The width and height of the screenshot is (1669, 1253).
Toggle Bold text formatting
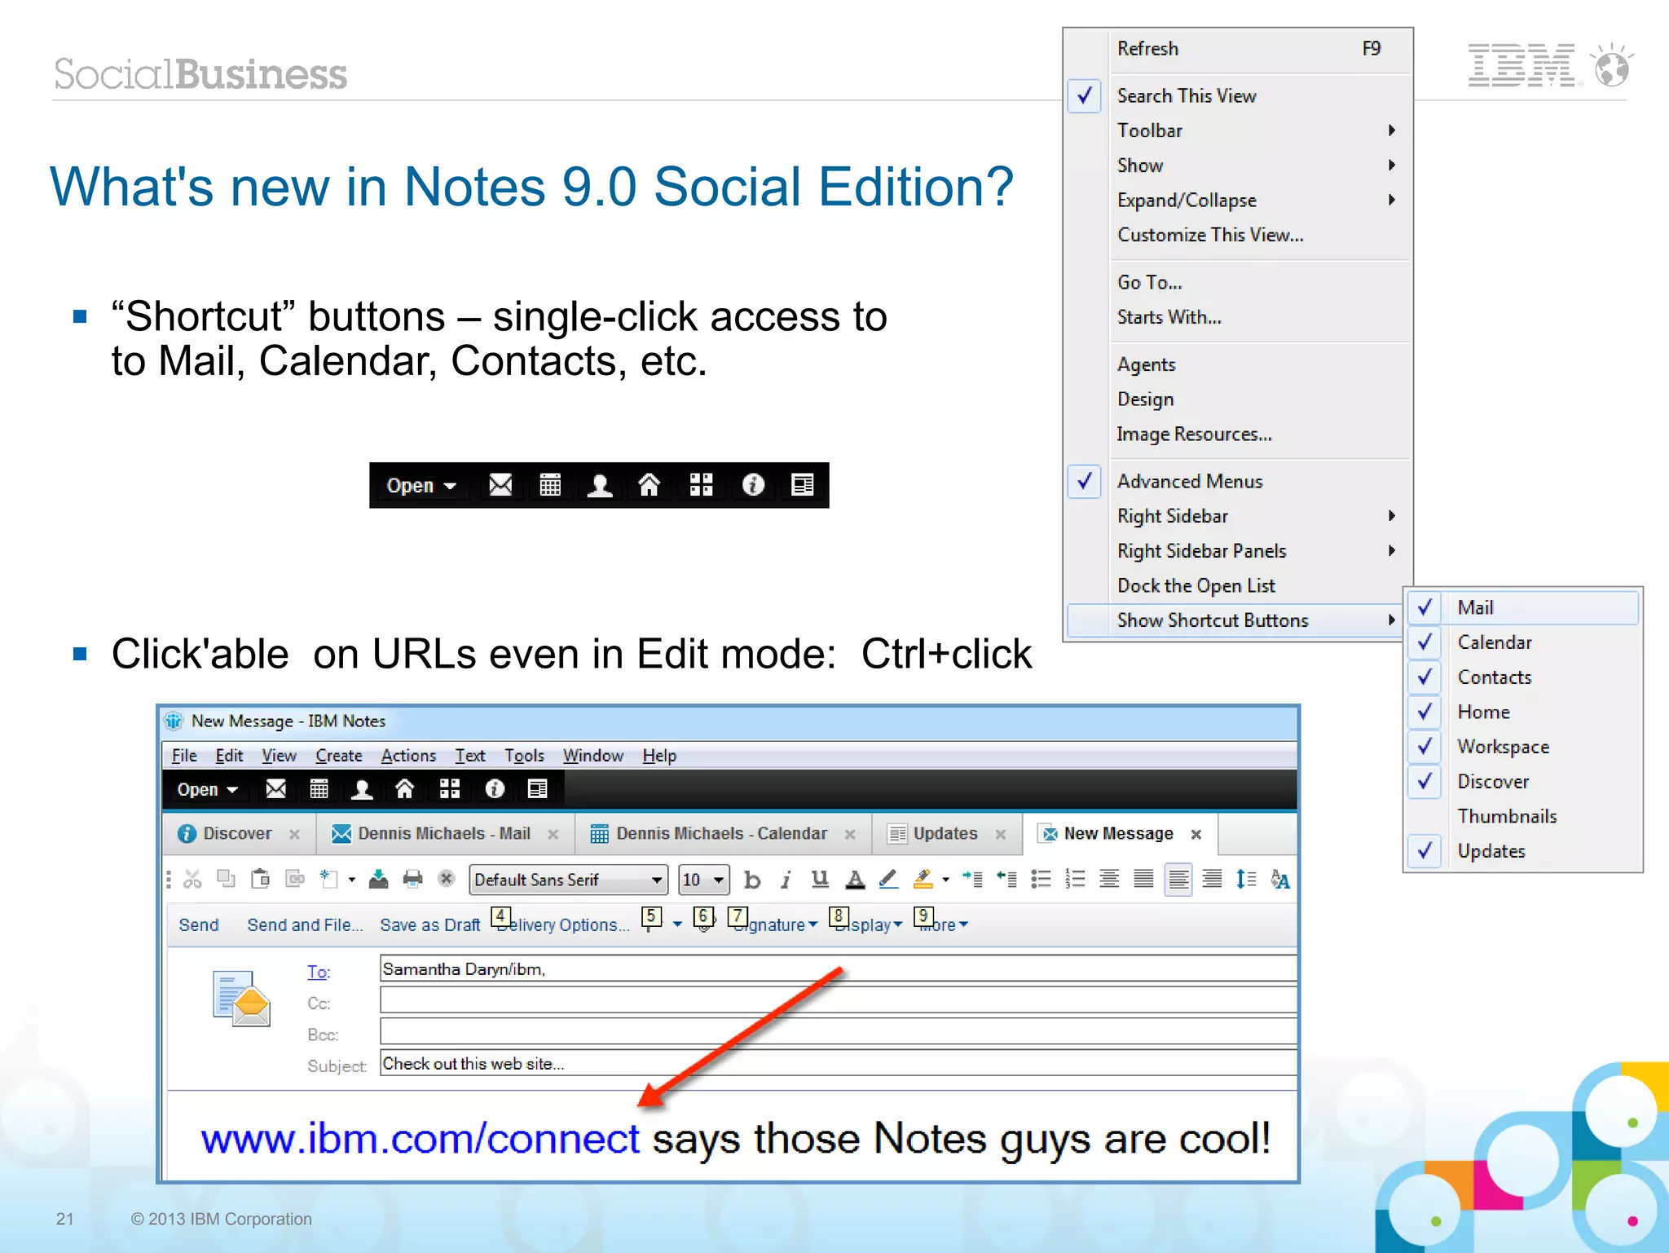point(752,880)
